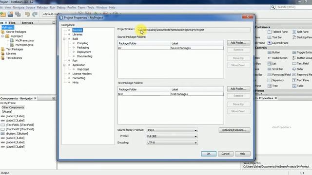This screenshot has height=175, width=312.
Task: Click the dialog Help button
Action: [243, 154]
